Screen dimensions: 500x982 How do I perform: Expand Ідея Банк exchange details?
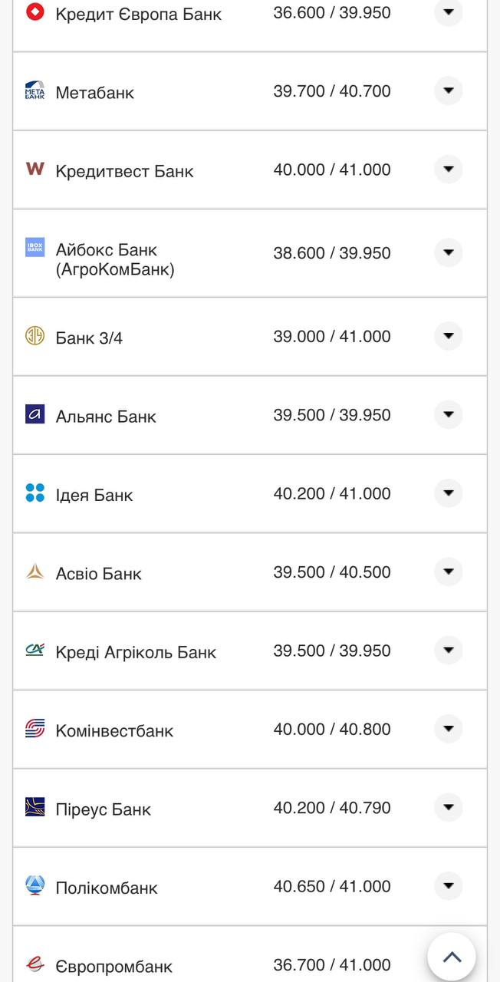pos(449,493)
